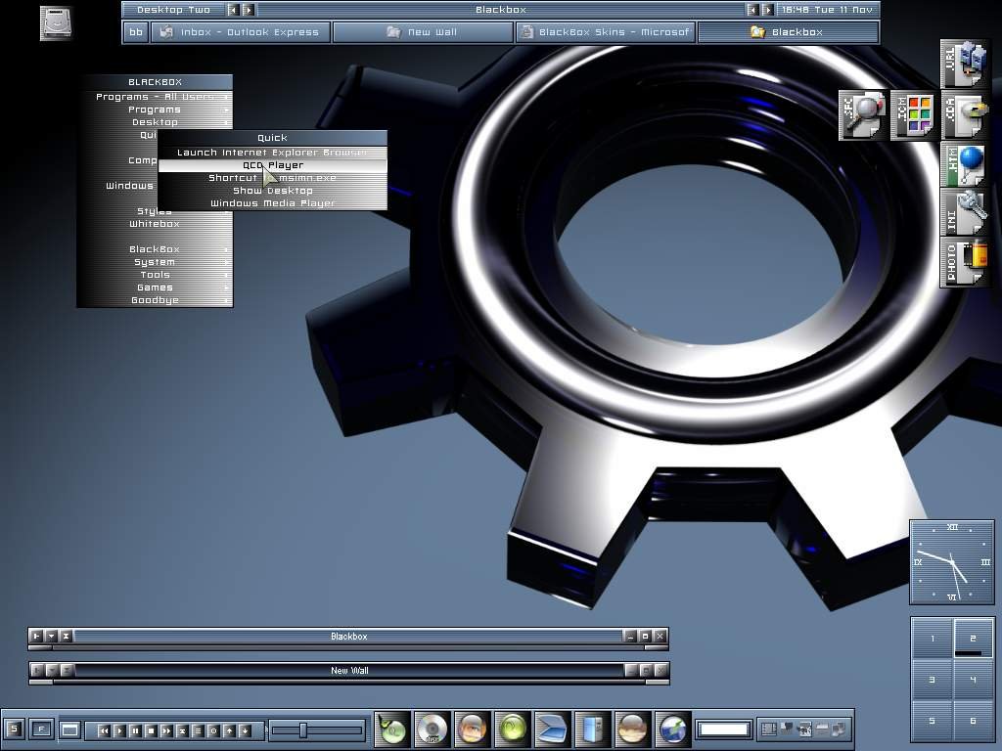
Task: Adjust the volume slider in bottom bar
Action: click(303, 730)
